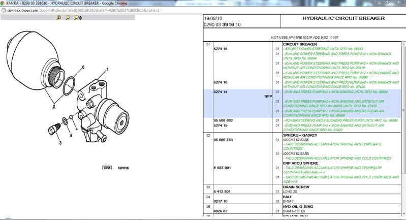
Task: Click the 05/96 boxed date label
Action: [x=107, y=168]
